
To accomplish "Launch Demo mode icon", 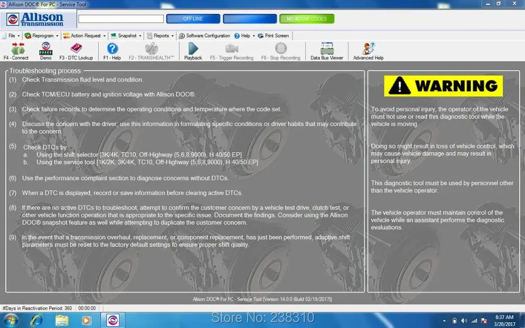I will [46, 51].
